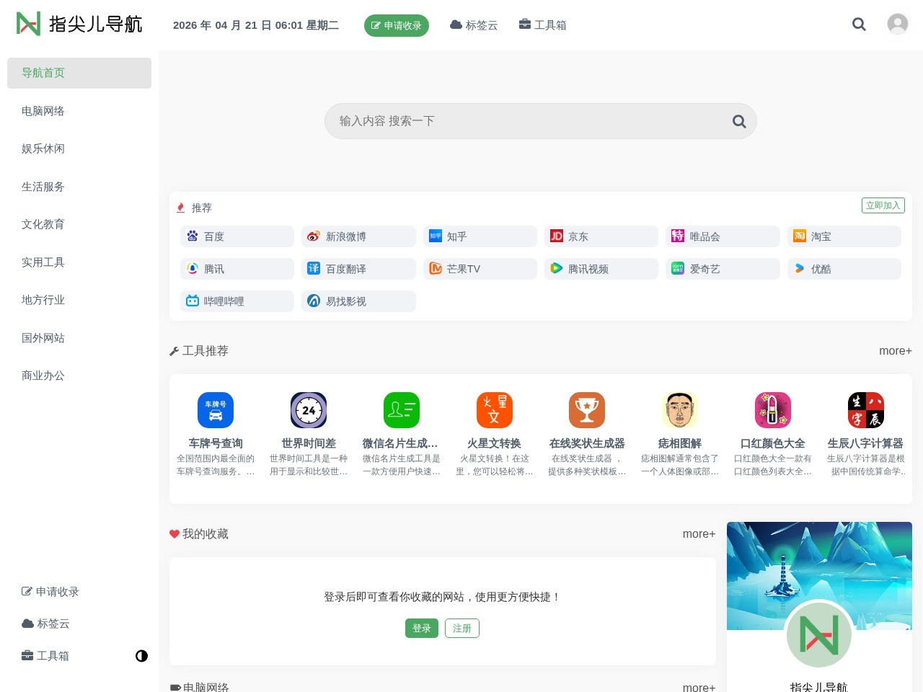
Task: Expand 电脑网络 section via more+
Action: [698, 687]
